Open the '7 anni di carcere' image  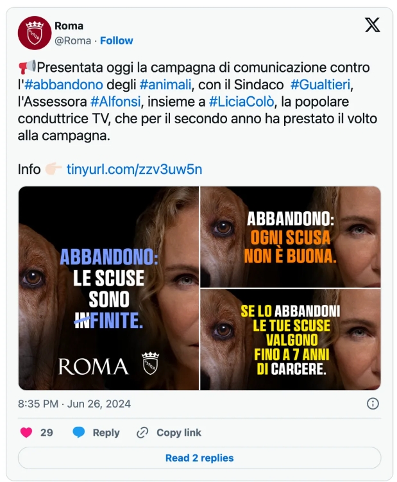(x=291, y=340)
